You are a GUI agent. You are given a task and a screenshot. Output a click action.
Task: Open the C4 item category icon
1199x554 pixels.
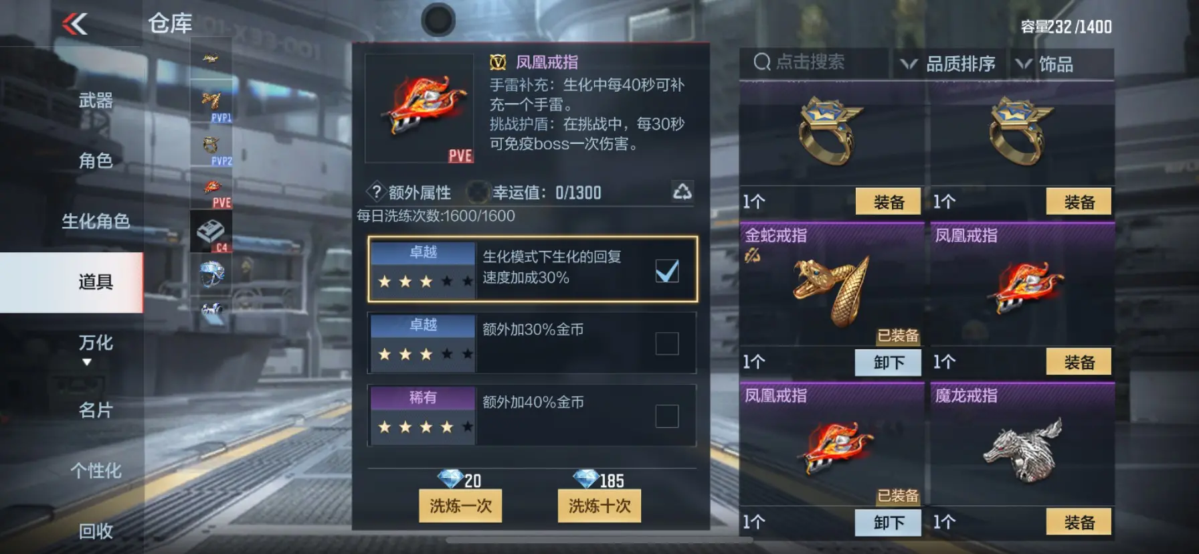[211, 232]
